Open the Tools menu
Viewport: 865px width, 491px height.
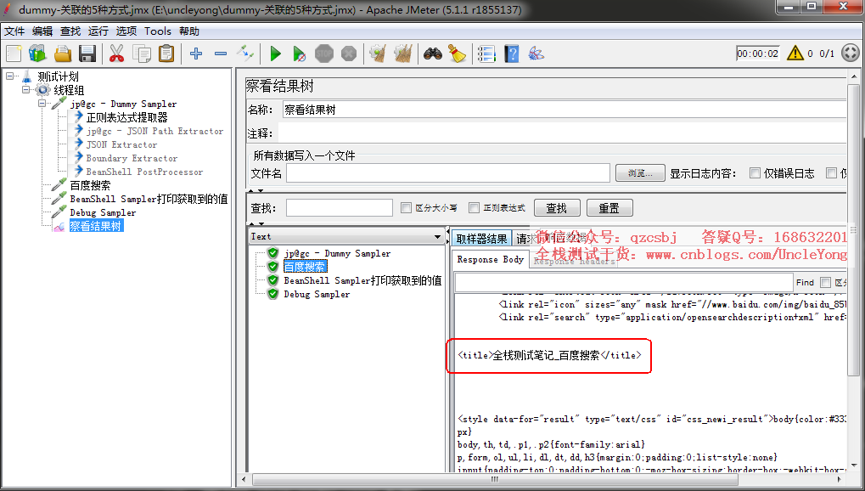pos(158,31)
